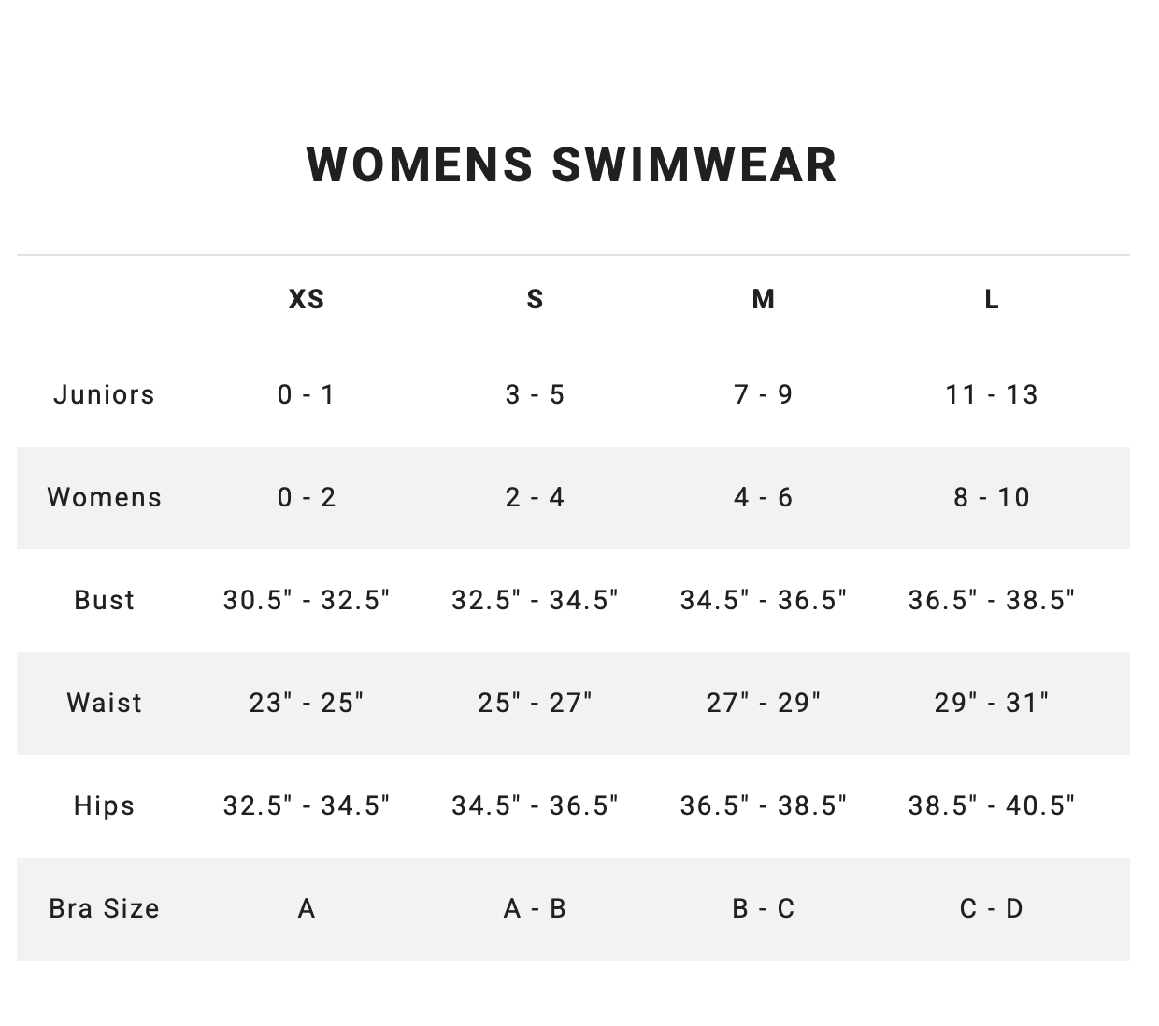This screenshot has height=1026, width=1159.
Task: Click the WOMENS SWIMWEAR heading
Action: tap(572, 164)
